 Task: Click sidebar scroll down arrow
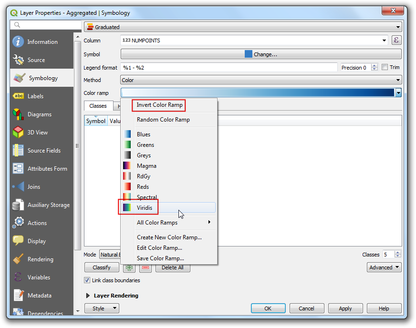point(78,311)
